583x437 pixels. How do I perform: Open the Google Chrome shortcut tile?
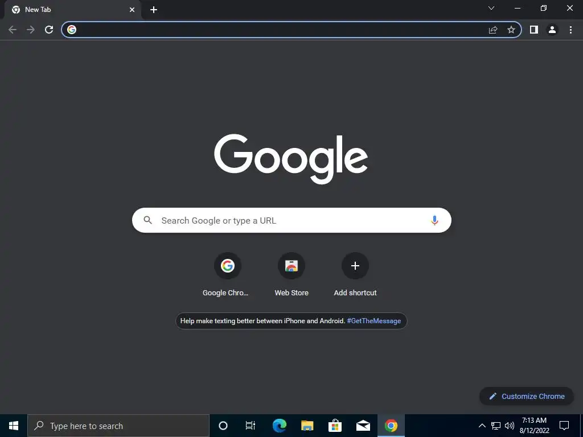pos(227,275)
